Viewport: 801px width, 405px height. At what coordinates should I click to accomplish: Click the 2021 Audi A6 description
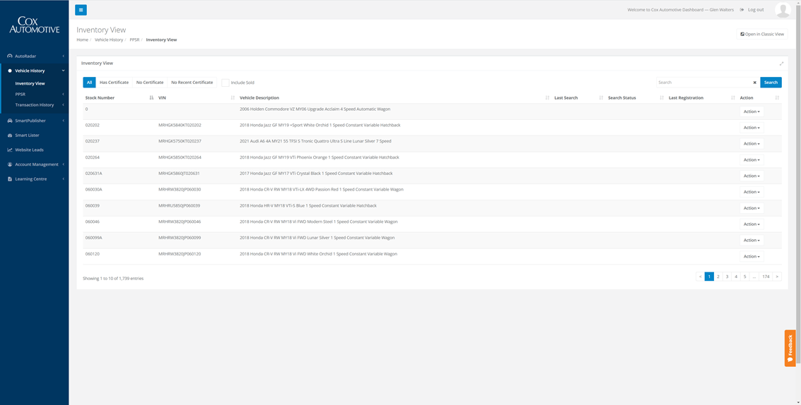tap(315, 141)
